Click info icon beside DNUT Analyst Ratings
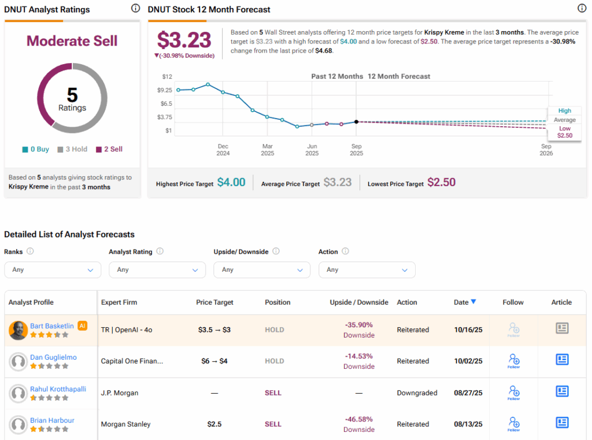Viewport: 592px width, 440px height. pyautogui.click(x=135, y=8)
